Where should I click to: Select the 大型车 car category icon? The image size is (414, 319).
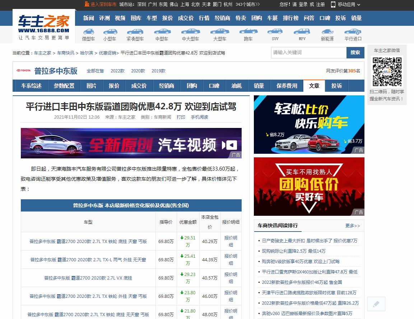(x=220, y=32)
